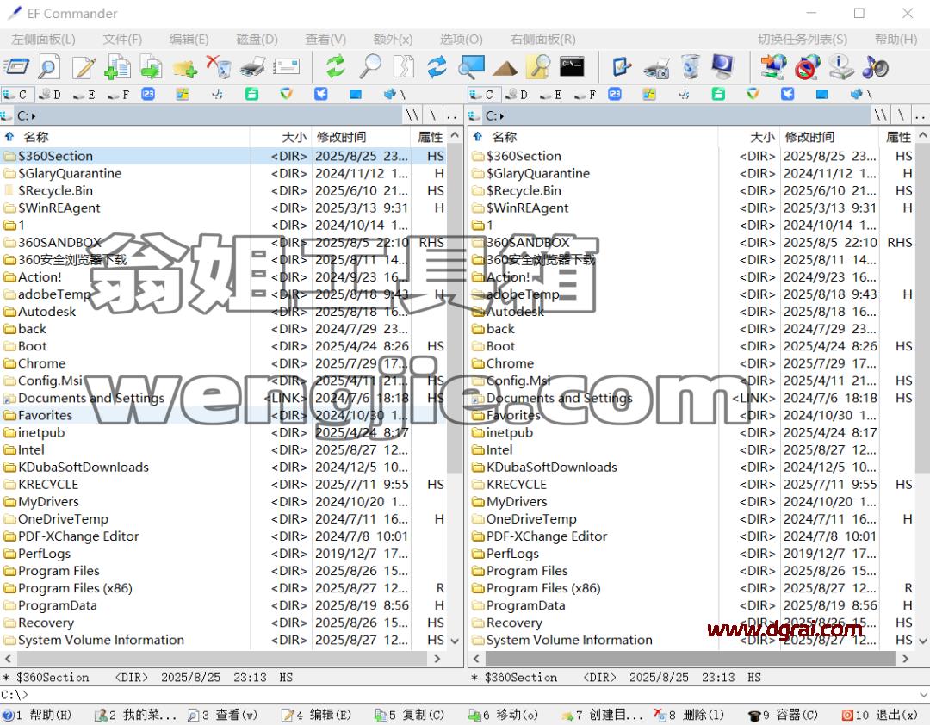The height and width of the screenshot is (725, 930).
Task: Click root backslash button in right panel
Action: (901, 115)
